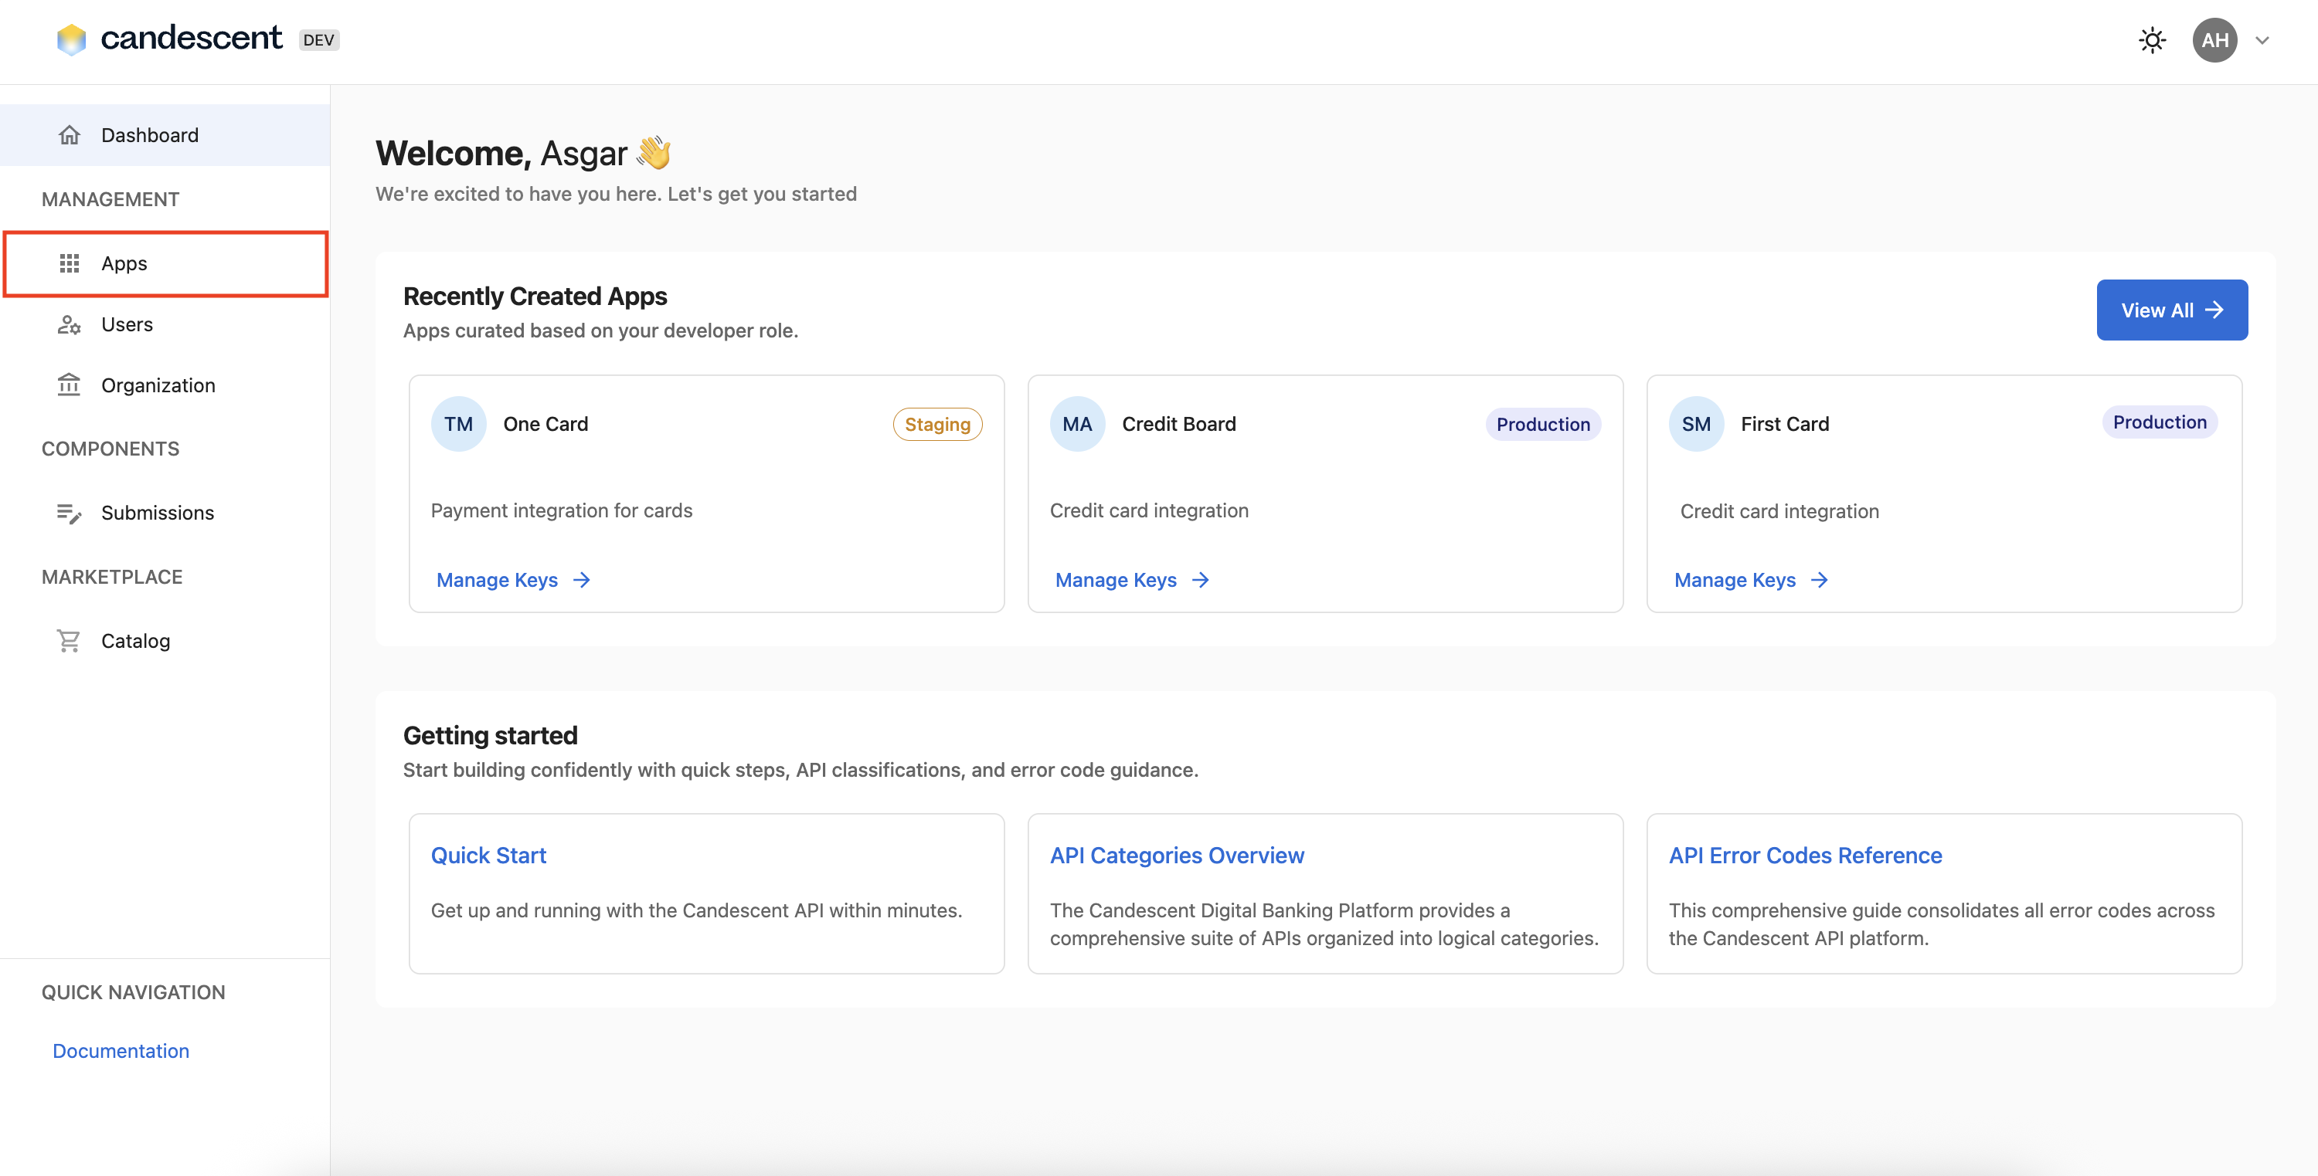Open Manage Keys for Credit Board app
The width and height of the screenshot is (2318, 1176).
click(x=1132, y=579)
